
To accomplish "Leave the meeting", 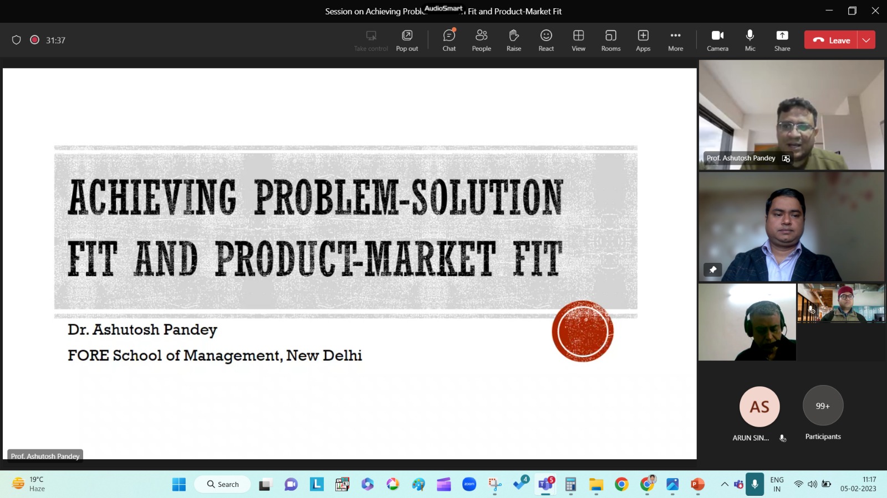I will coord(831,40).
